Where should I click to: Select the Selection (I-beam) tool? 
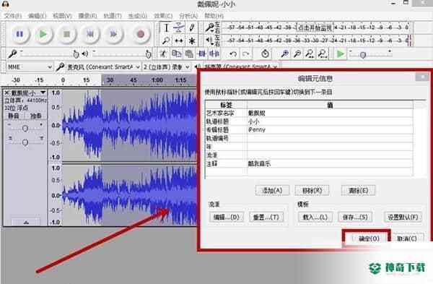166,27
